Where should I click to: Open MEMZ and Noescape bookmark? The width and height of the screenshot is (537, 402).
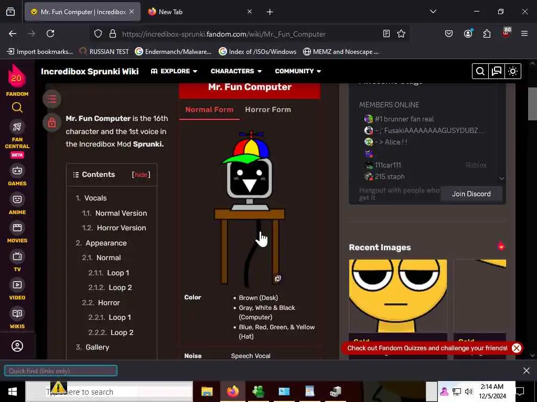(x=341, y=52)
